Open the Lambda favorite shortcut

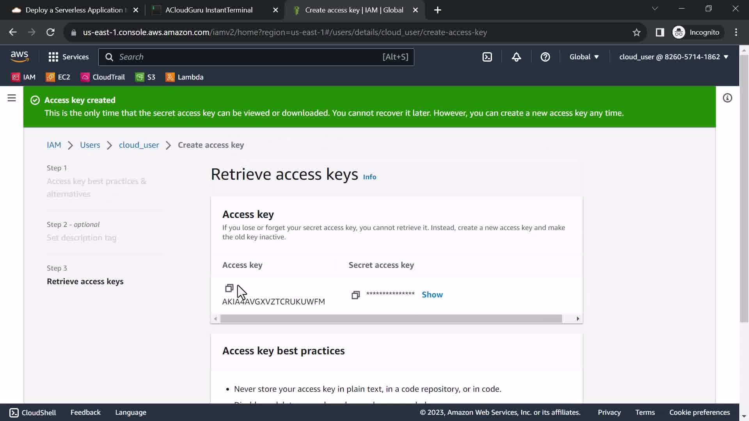coord(185,77)
